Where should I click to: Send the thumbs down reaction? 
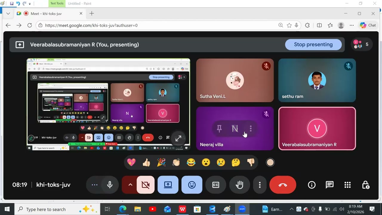251,162
